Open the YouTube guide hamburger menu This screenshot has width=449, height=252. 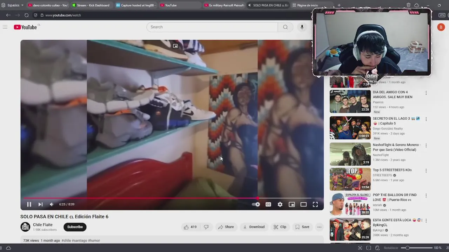(5, 27)
